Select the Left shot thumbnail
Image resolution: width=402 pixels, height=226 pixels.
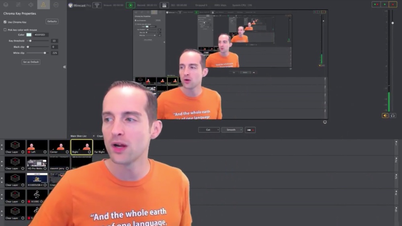37,147
